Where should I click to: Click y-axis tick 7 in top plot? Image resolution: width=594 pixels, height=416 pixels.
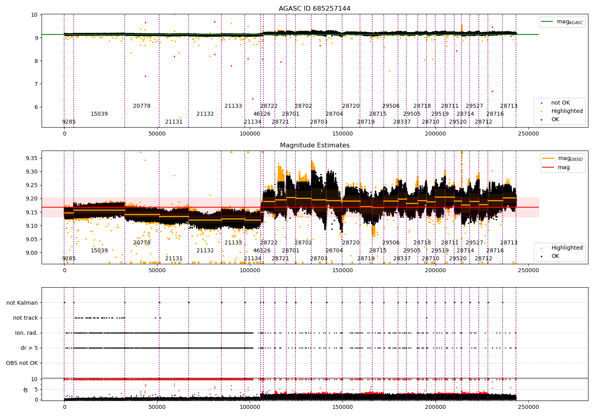point(36,84)
